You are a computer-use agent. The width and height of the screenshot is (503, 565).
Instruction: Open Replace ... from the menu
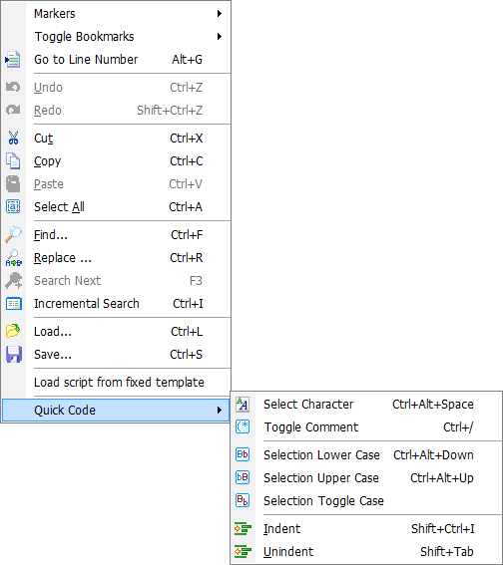coord(116,258)
